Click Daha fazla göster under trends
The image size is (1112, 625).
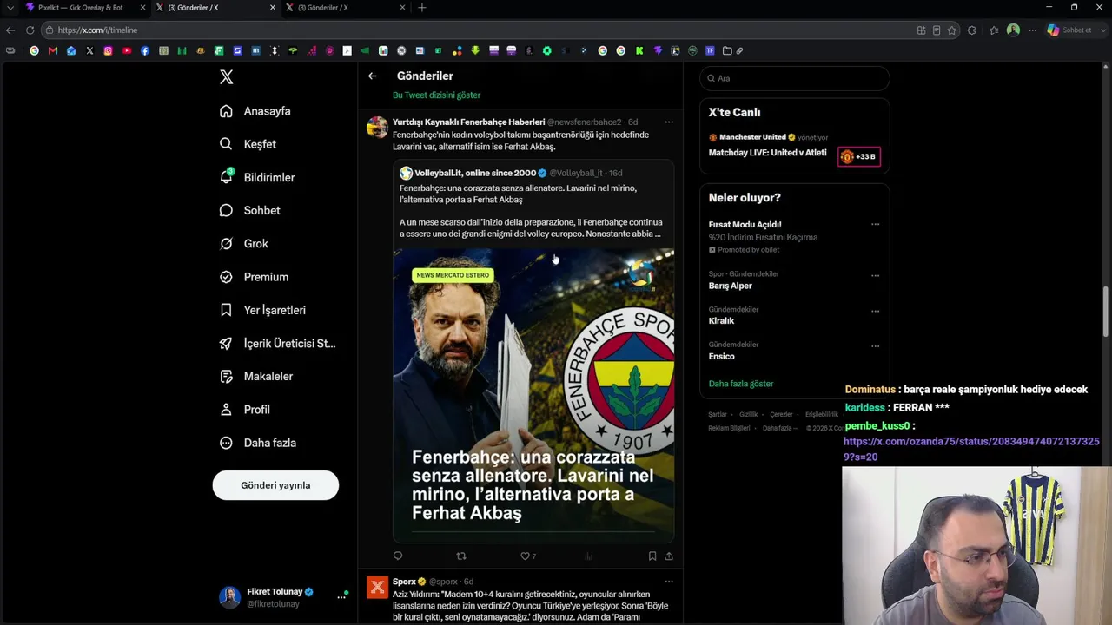point(741,384)
